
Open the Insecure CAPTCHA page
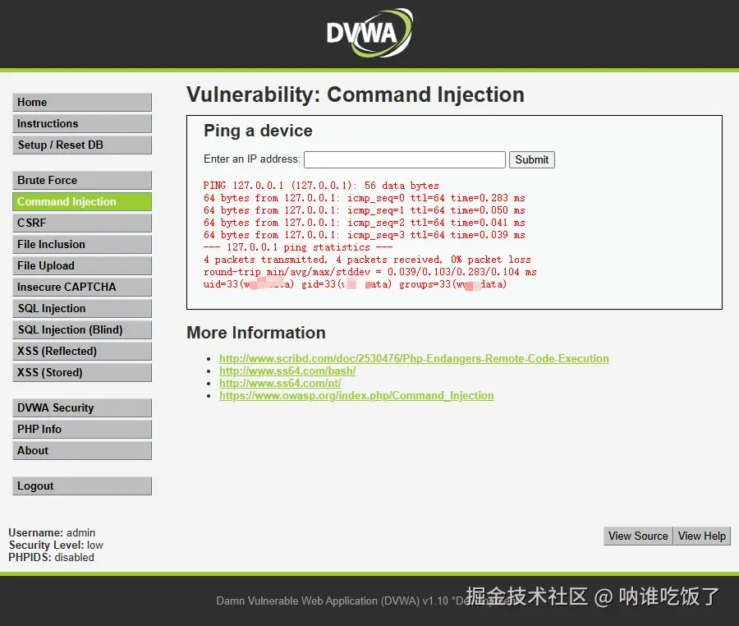pyautogui.click(x=82, y=287)
